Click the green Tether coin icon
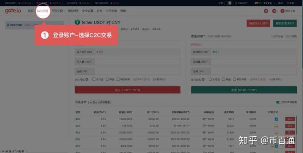Image resolution: width=303 pixels, height=153 pixels. [x=77, y=22]
